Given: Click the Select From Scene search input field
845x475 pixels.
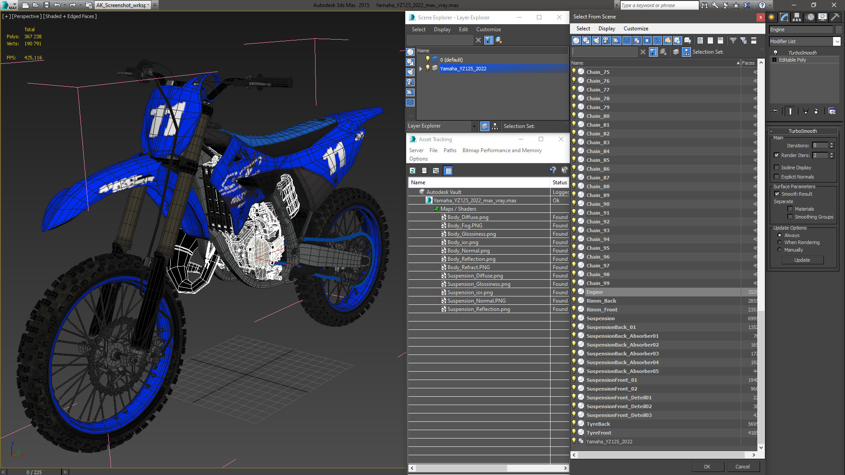Looking at the screenshot, I should [605, 52].
